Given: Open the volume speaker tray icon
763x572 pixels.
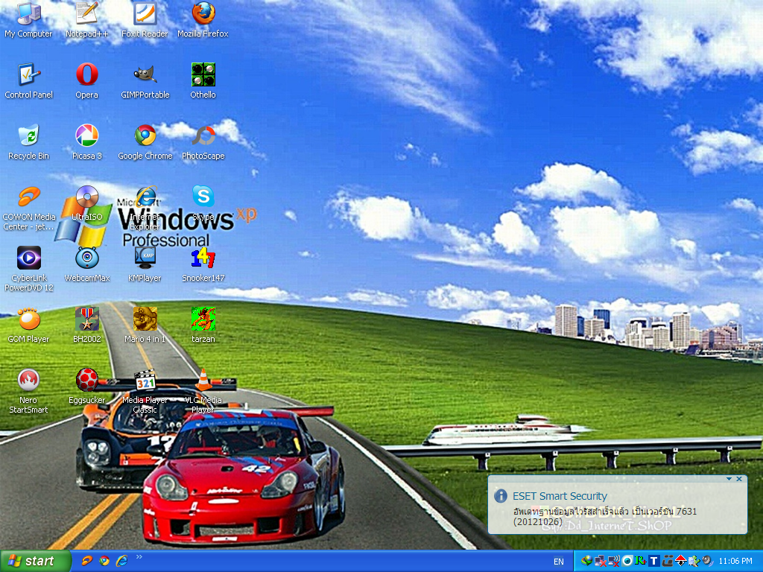Looking at the screenshot, I should (x=707, y=562).
